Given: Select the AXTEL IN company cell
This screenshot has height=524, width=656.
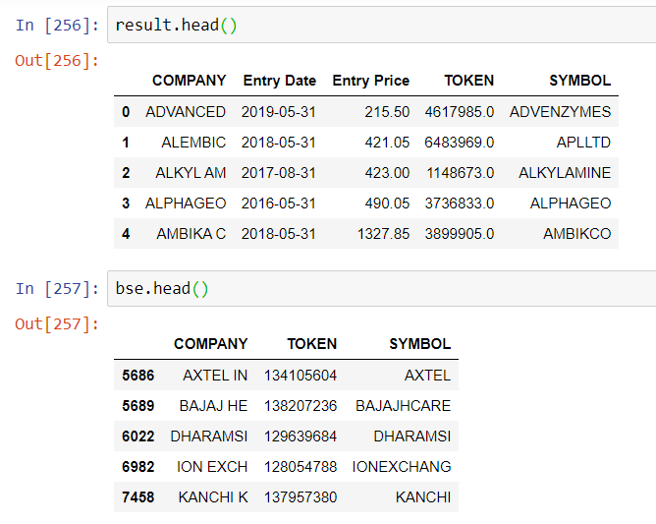Looking at the screenshot, I should [x=215, y=376].
